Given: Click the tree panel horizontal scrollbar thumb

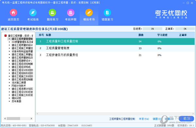Looking at the screenshot, I should click(13, 119).
